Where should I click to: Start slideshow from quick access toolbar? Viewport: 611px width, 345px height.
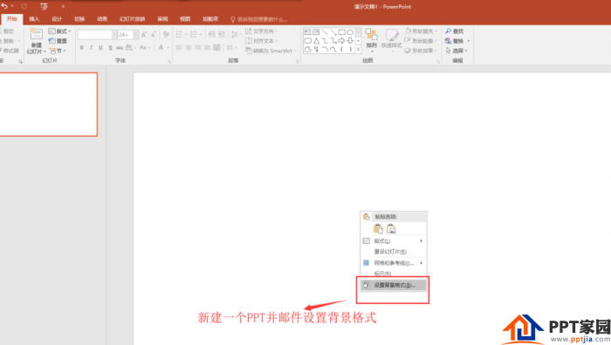pos(44,6)
